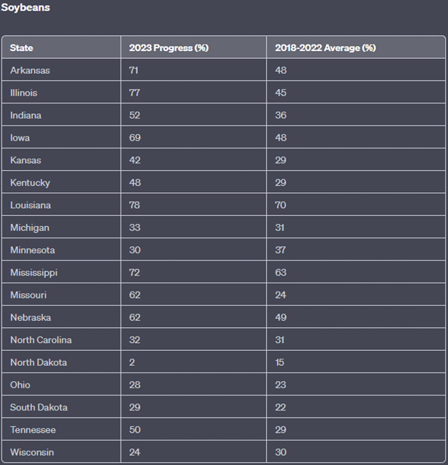Select Missouri's 2018-2022 average value 24
Screen dimensions: 448x465
click(x=281, y=295)
